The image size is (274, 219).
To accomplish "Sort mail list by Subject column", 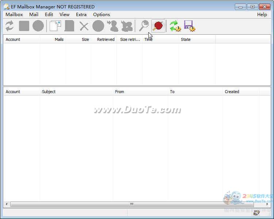I will point(76,92).
